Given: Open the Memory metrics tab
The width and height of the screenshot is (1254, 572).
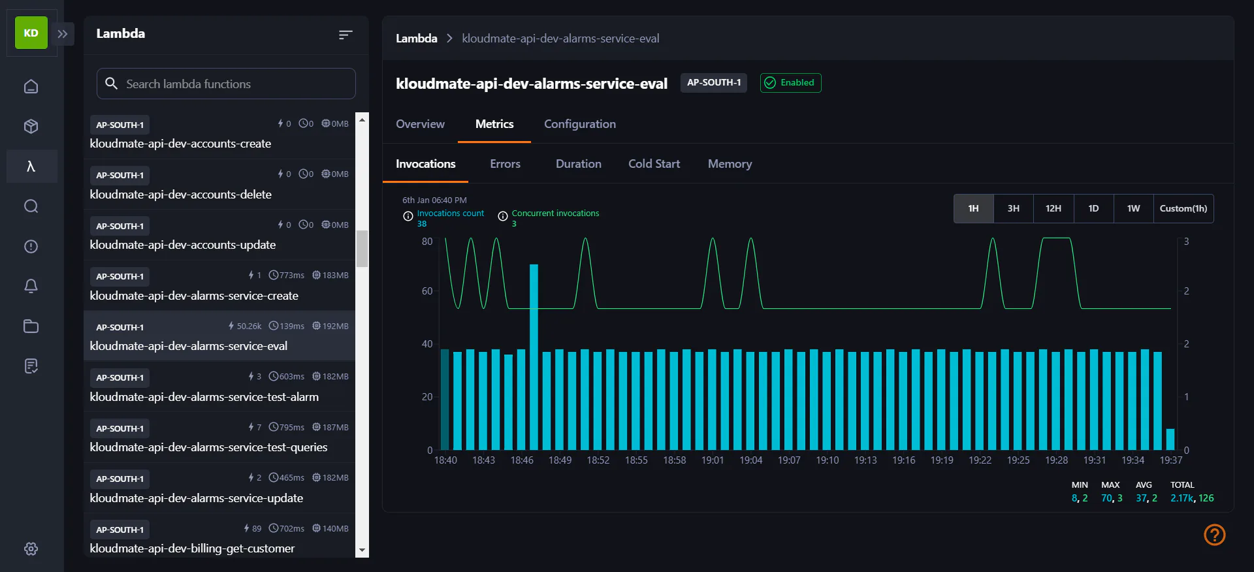Looking at the screenshot, I should click(x=730, y=164).
